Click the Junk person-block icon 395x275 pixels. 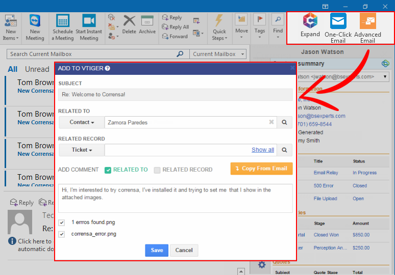(x=112, y=36)
